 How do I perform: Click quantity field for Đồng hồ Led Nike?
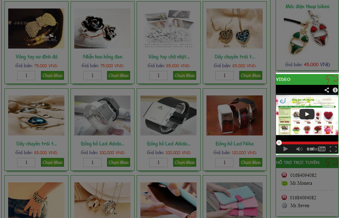225,162
